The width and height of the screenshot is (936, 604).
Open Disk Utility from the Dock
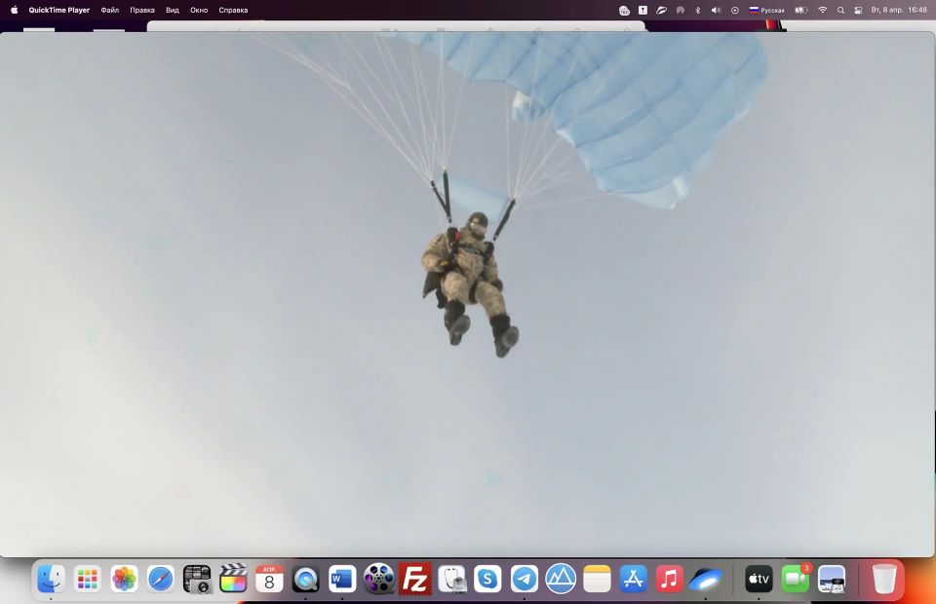(451, 579)
